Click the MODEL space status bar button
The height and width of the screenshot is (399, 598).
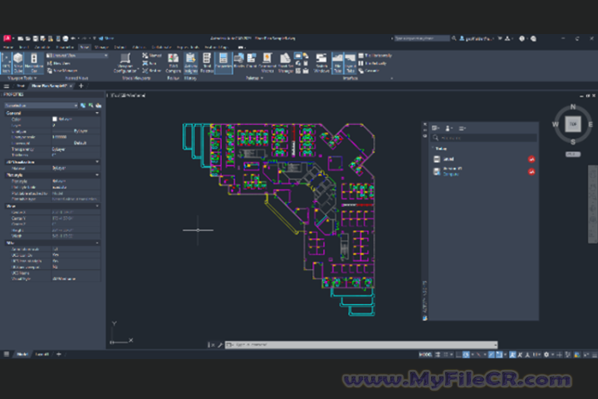tap(425, 355)
